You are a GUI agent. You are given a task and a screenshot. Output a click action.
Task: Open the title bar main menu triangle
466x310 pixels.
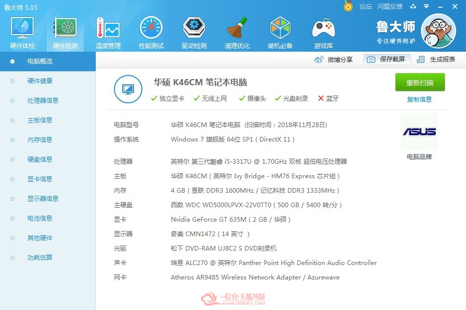click(x=427, y=6)
